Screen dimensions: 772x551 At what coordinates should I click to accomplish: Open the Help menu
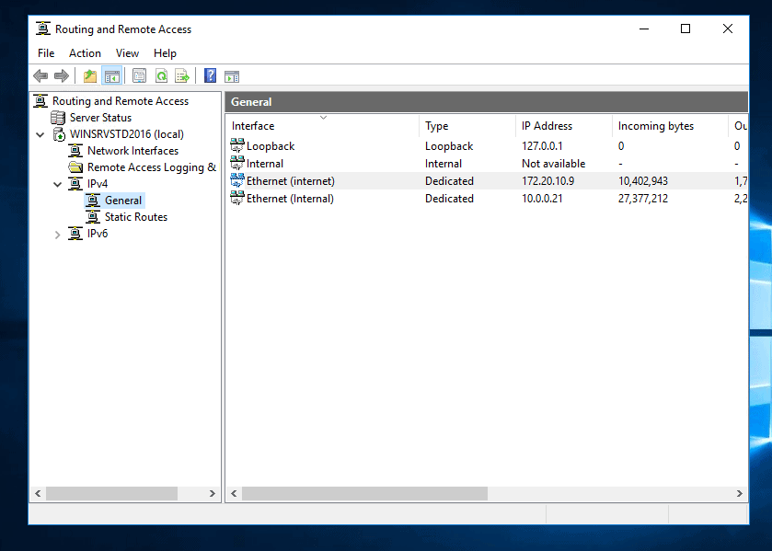(x=165, y=53)
